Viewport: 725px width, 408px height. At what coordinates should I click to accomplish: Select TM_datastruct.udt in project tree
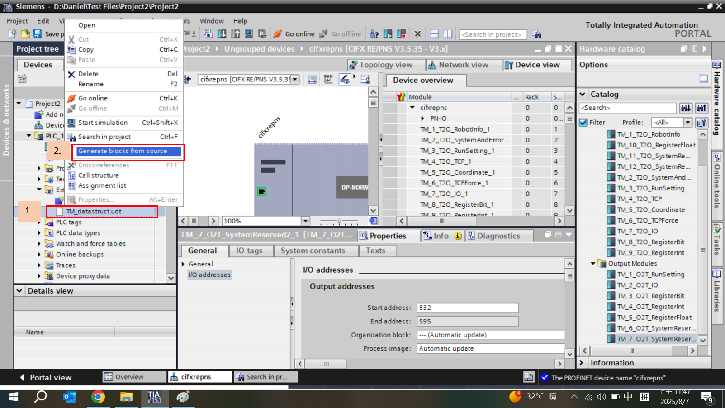tap(94, 211)
